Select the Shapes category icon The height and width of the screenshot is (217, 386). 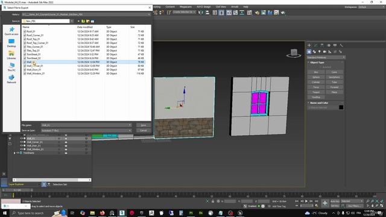coord(314,52)
